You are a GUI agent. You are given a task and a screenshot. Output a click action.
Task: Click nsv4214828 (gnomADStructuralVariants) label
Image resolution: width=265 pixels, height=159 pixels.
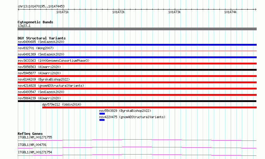coord(51,86)
